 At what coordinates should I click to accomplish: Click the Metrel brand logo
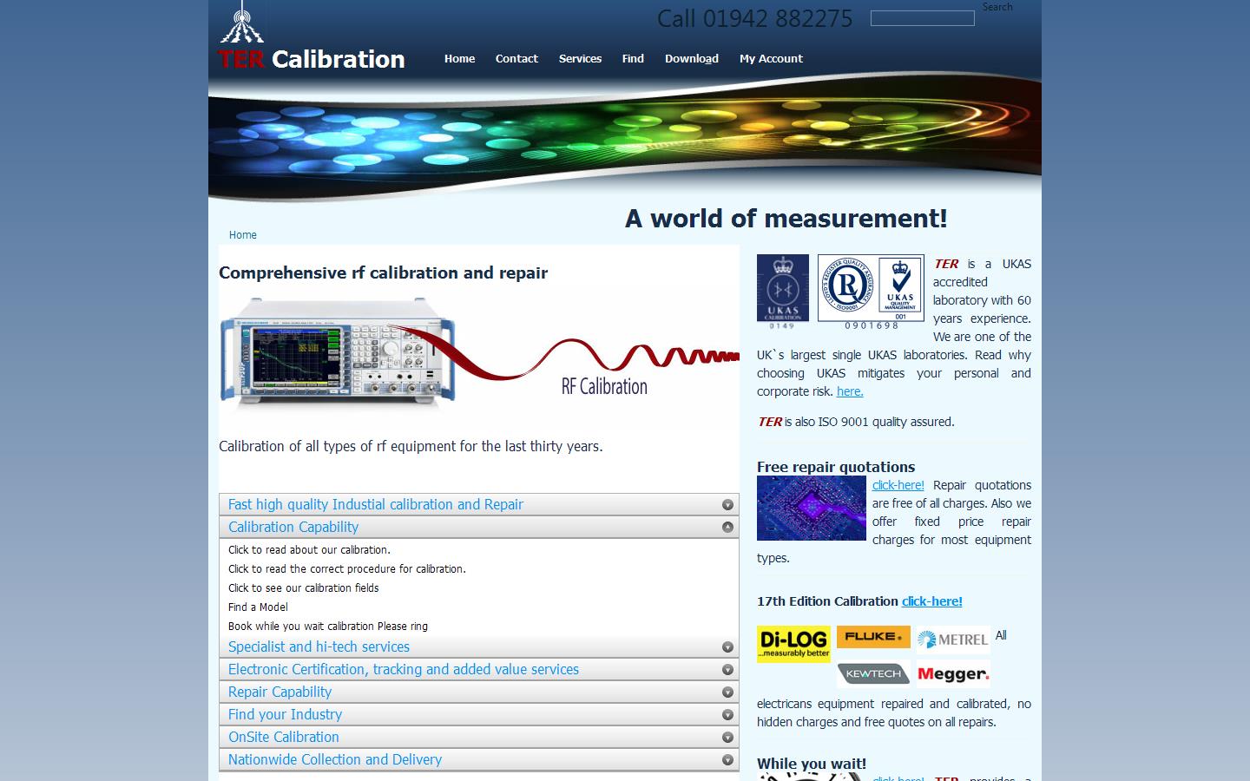click(953, 640)
